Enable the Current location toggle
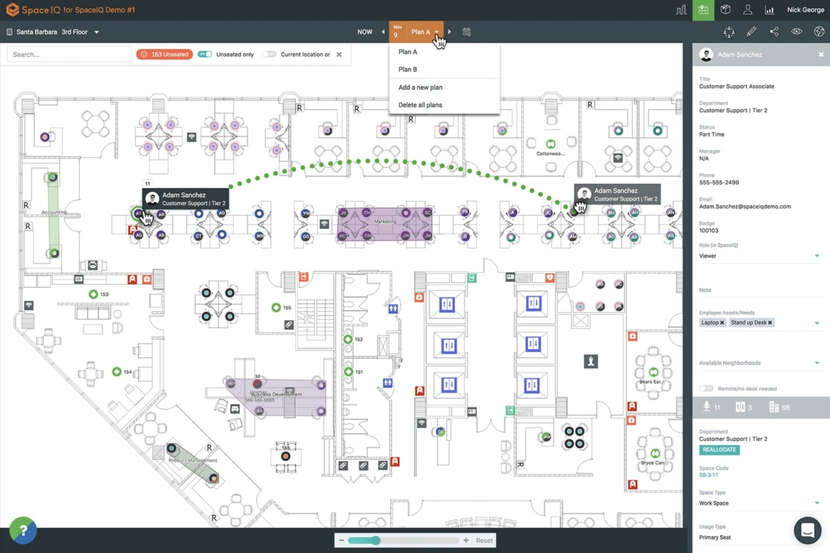 [269, 54]
